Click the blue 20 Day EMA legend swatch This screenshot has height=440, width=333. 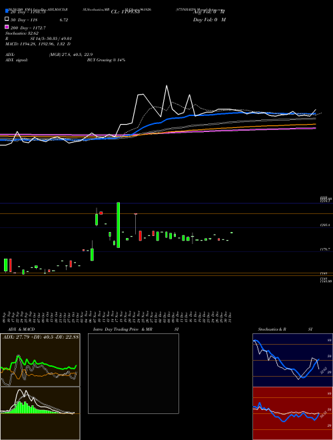7,11
